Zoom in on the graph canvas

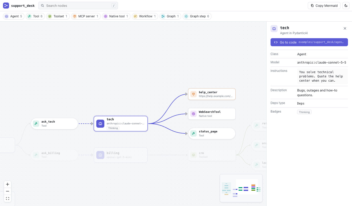tap(8, 184)
